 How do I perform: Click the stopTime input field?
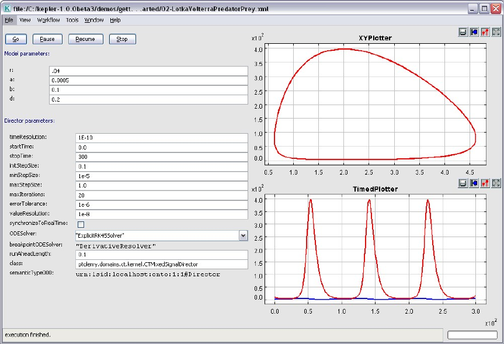[162, 157]
